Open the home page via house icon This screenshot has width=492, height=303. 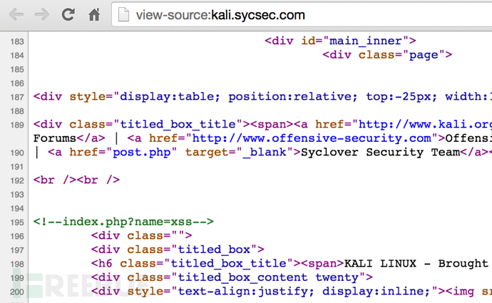pyautogui.click(x=94, y=15)
